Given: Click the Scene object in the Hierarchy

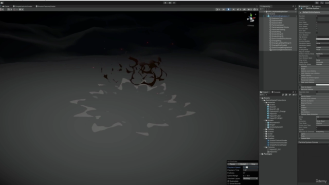Looking at the screenshot, I should click(272, 14).
